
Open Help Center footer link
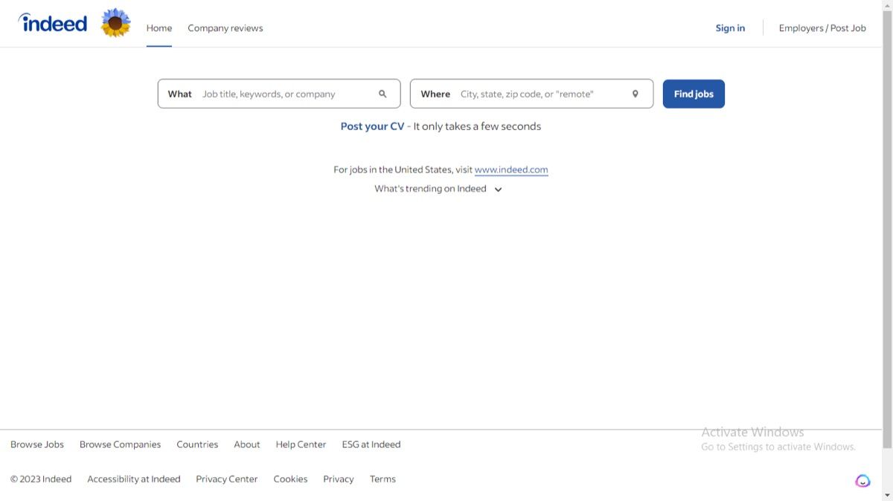tap(301, 445)
